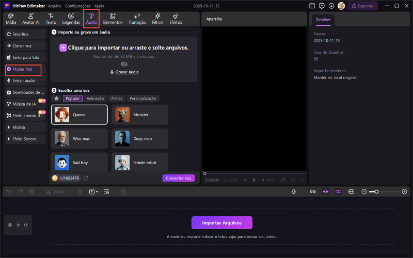Click the Gravar áudio link
Screen dimensions: 413x258
click(x=127, y=72)
